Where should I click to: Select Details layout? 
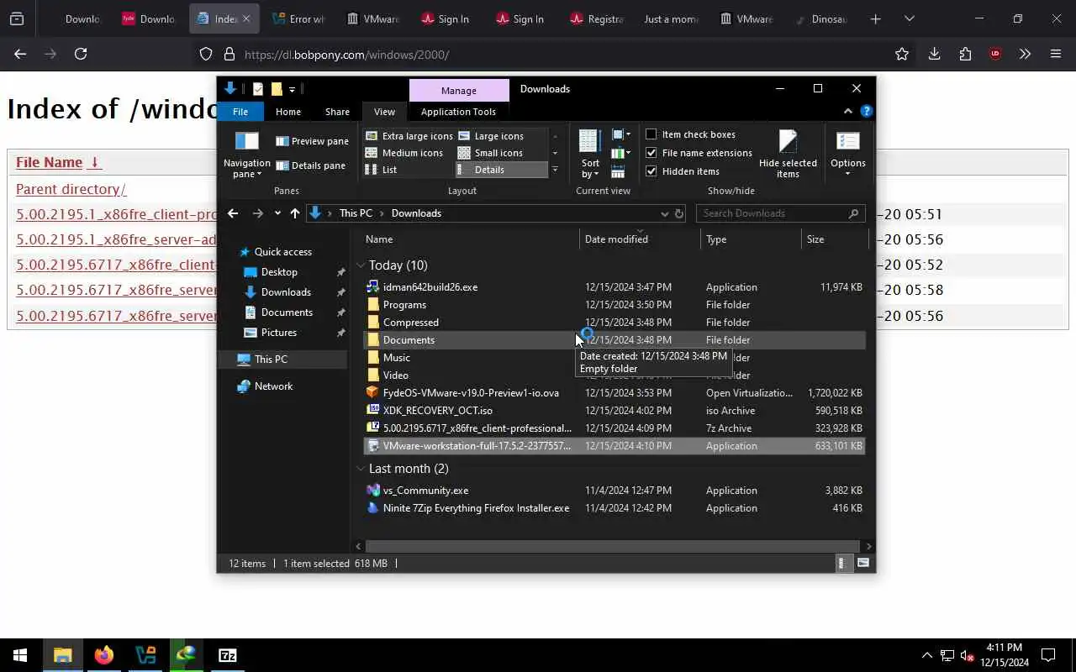tap(502, 170)
